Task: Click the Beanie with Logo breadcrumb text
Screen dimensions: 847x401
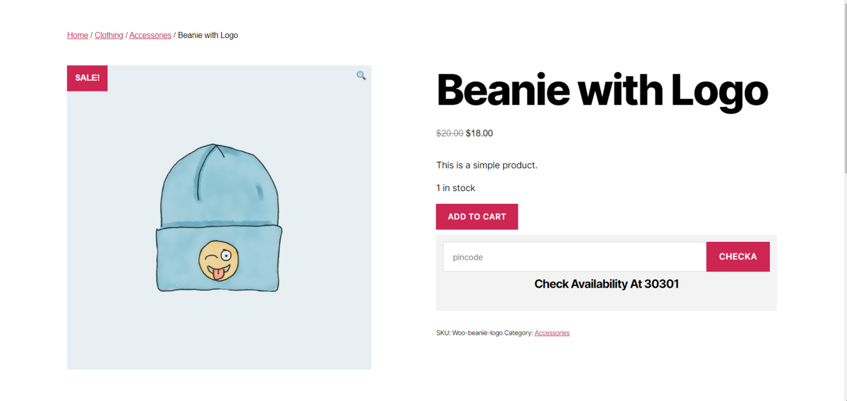Action: point(208,35)
